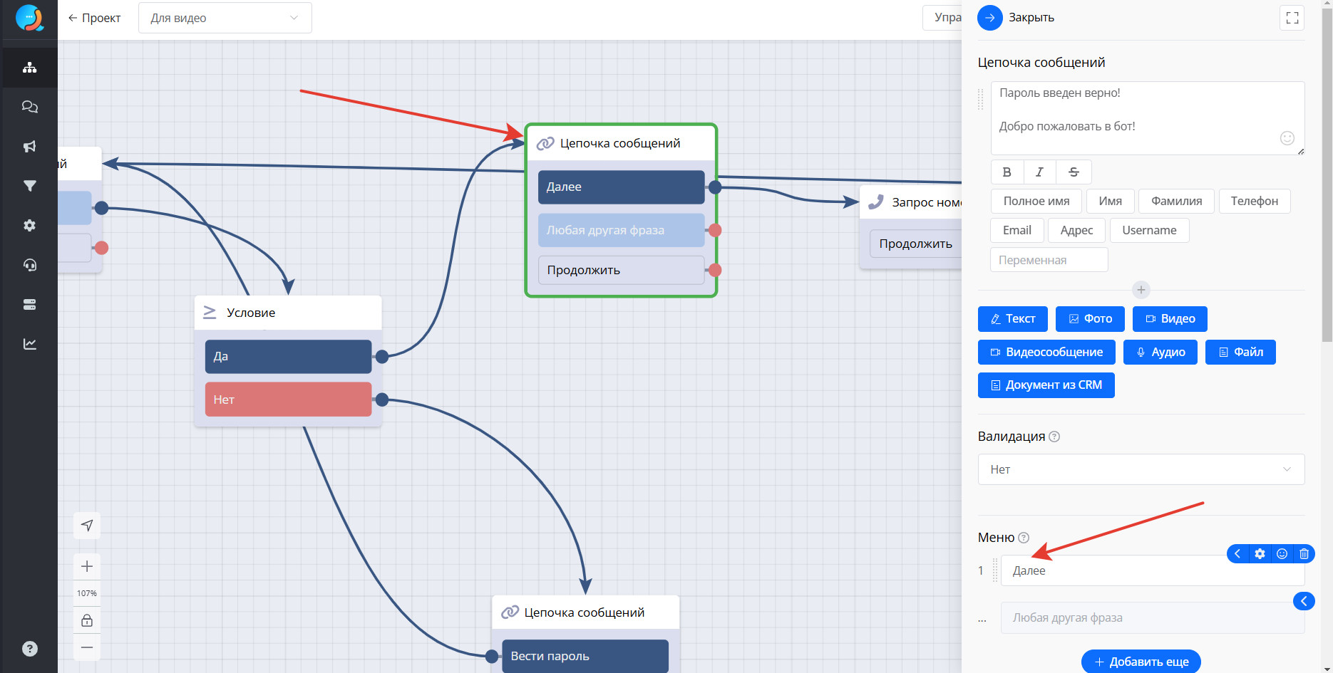Click the trash icon for menu item Далее
This screenshot has width=1333, height=673.
pos(1304,554)
